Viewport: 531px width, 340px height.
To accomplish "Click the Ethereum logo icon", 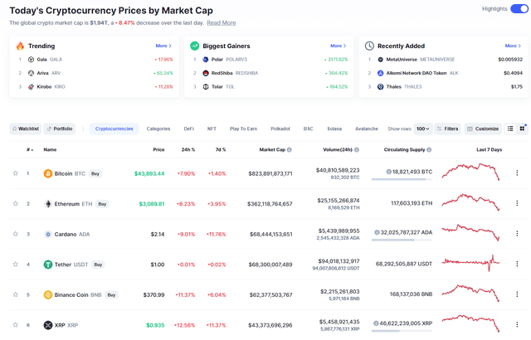I will 48,203.
